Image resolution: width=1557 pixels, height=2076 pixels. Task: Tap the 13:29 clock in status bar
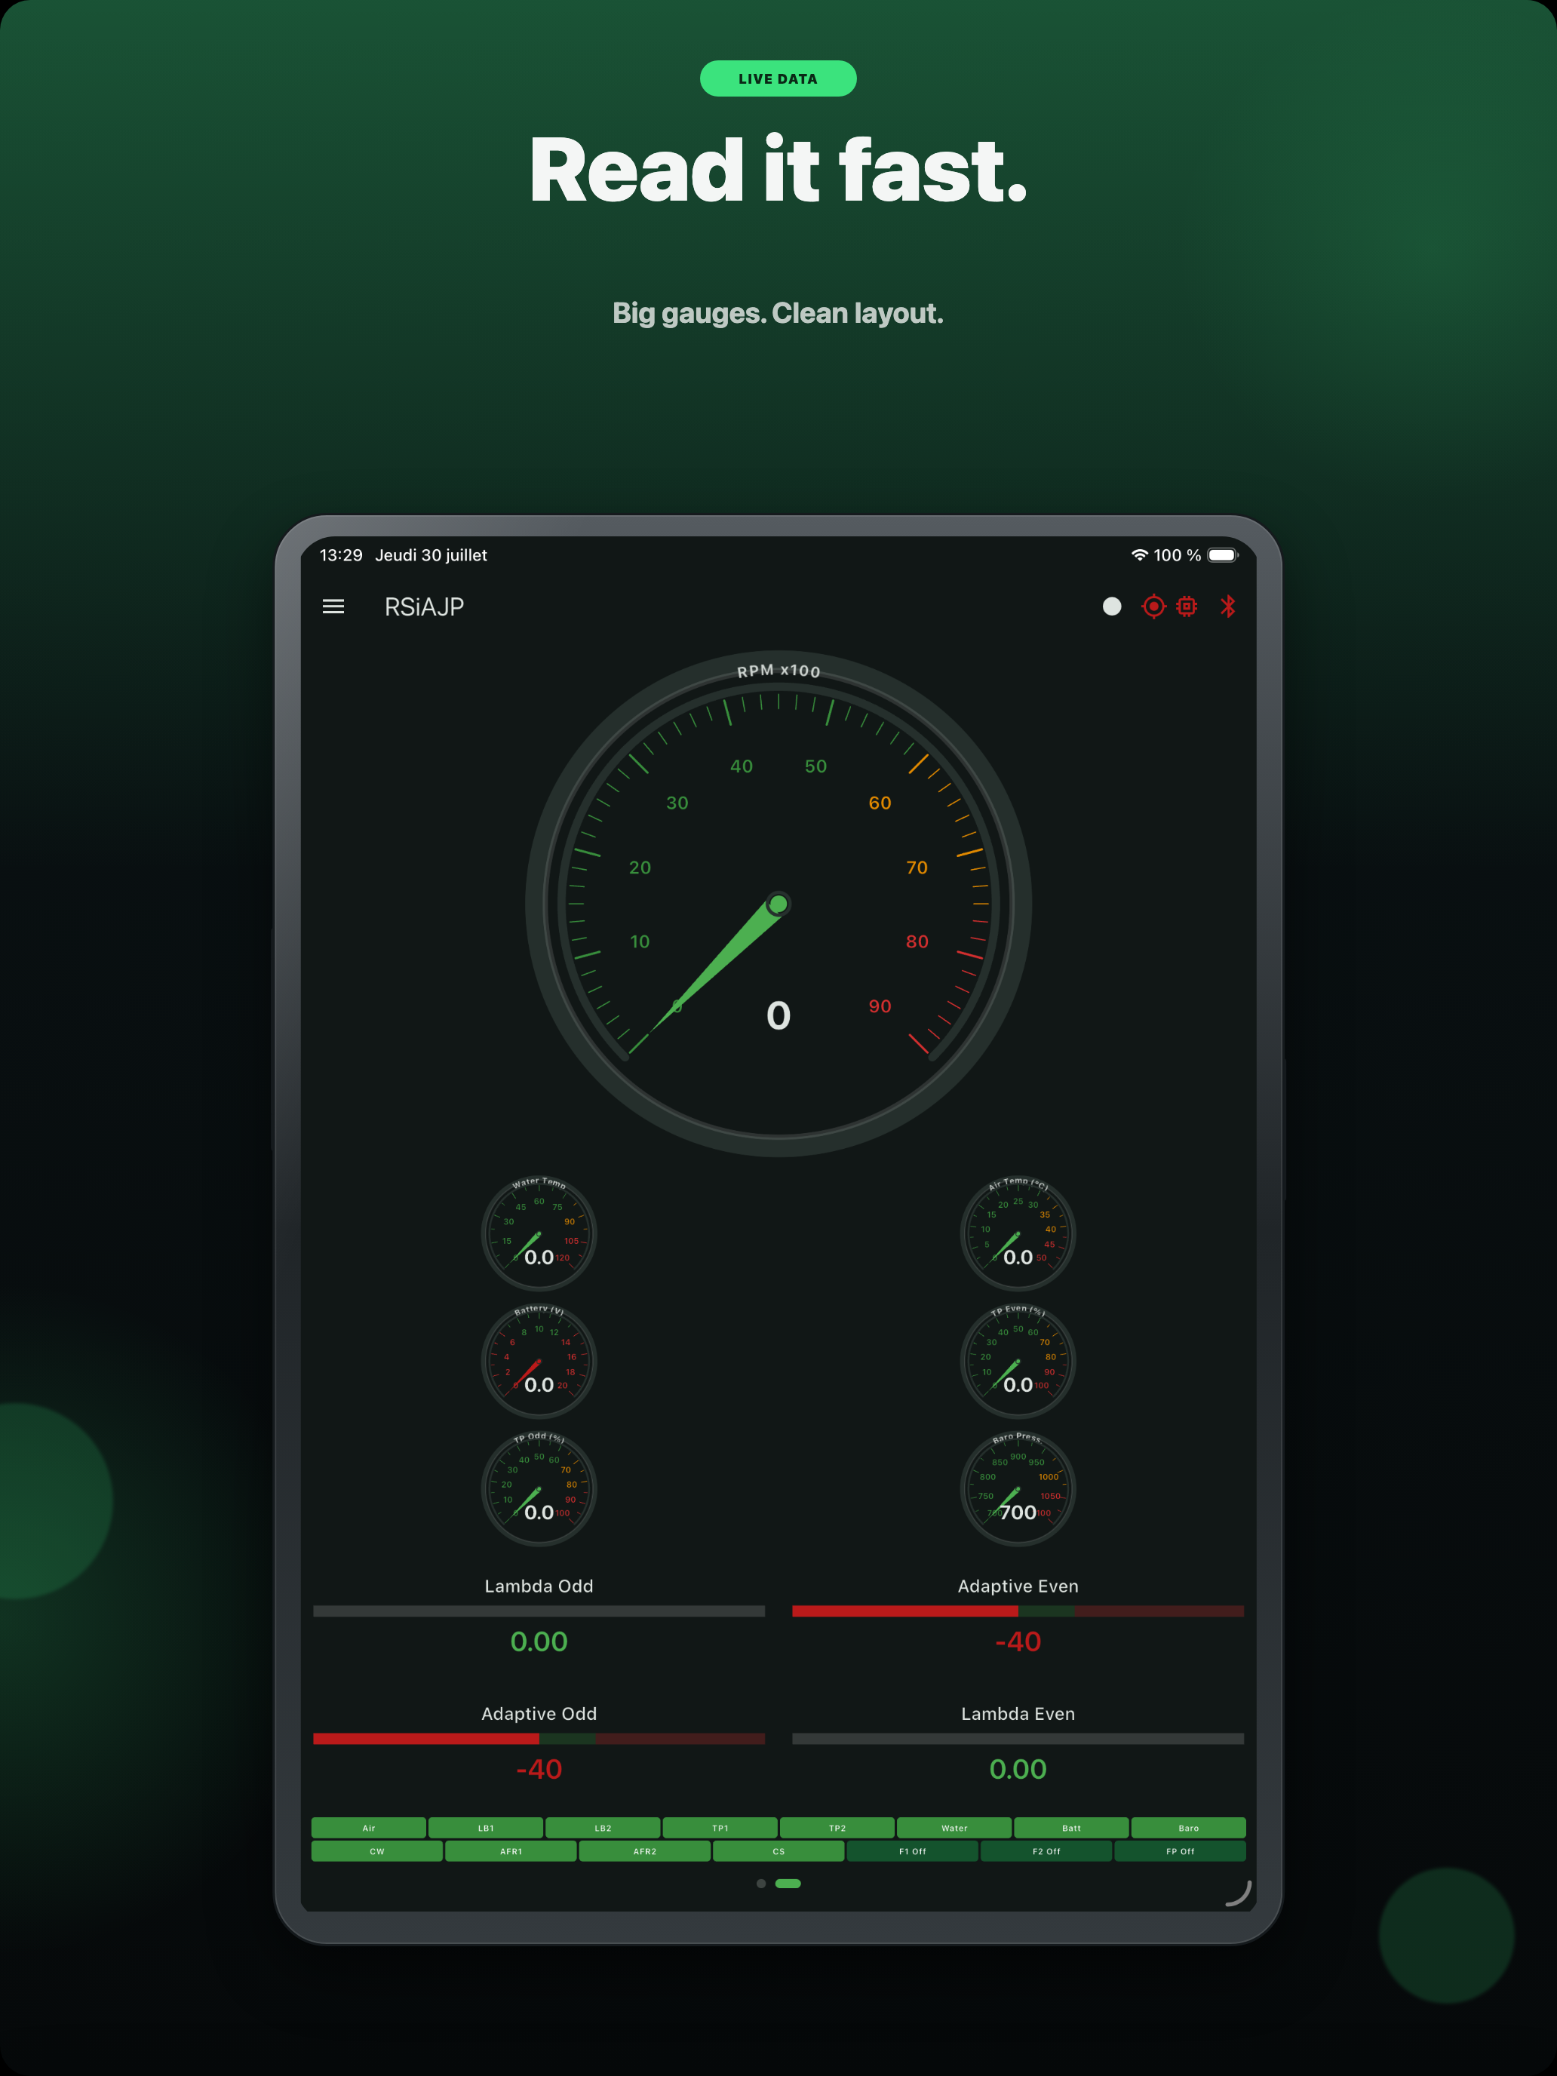coord(341,554)
